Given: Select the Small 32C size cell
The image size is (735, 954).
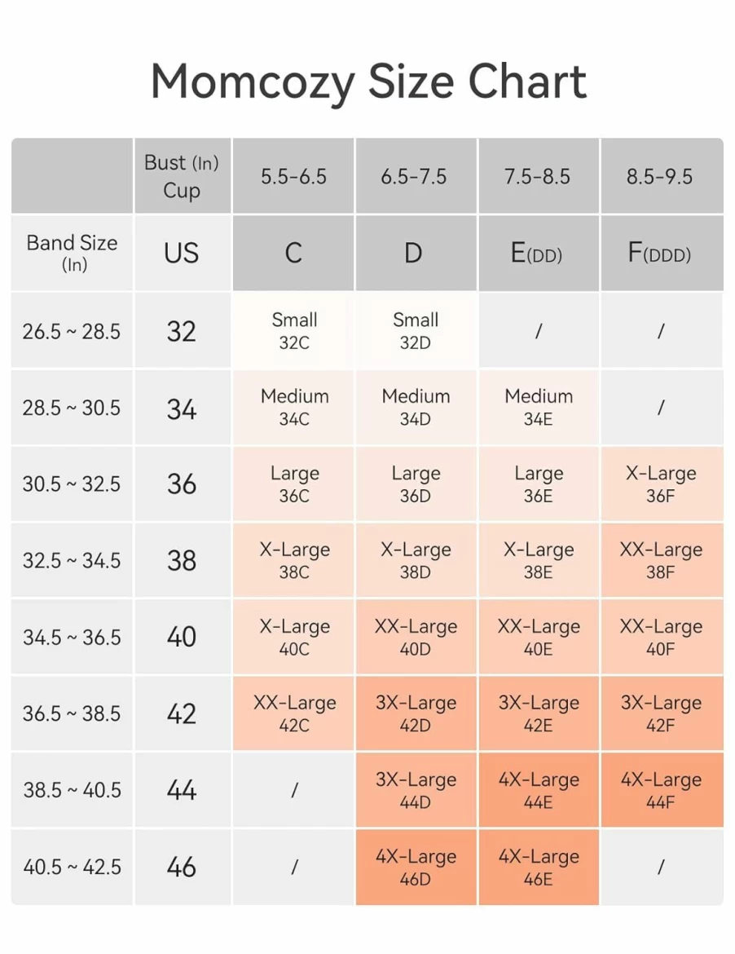Looking at the screenshot, I should (293, 330).
